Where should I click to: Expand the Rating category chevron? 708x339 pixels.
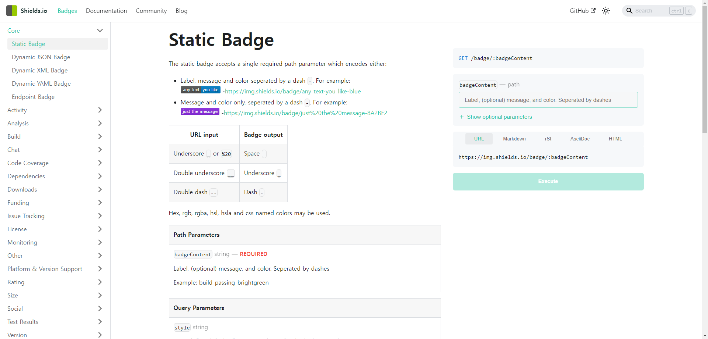(100, 282)
